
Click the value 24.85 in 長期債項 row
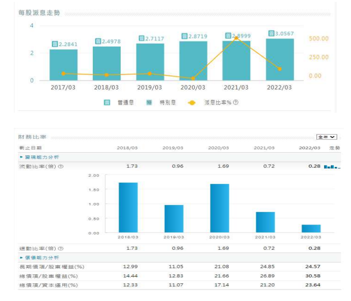tap(267, 267)
